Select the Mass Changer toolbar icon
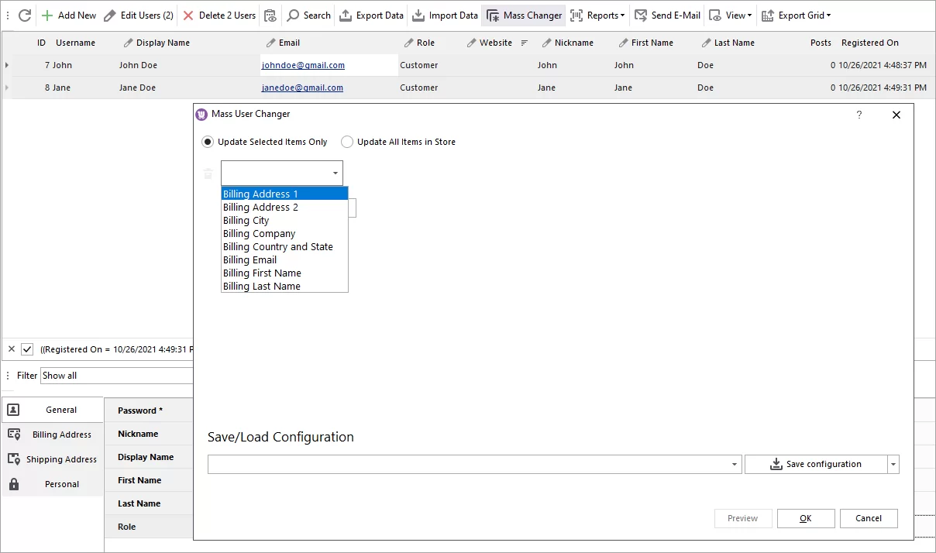936x553 pixels. (523, 15)
